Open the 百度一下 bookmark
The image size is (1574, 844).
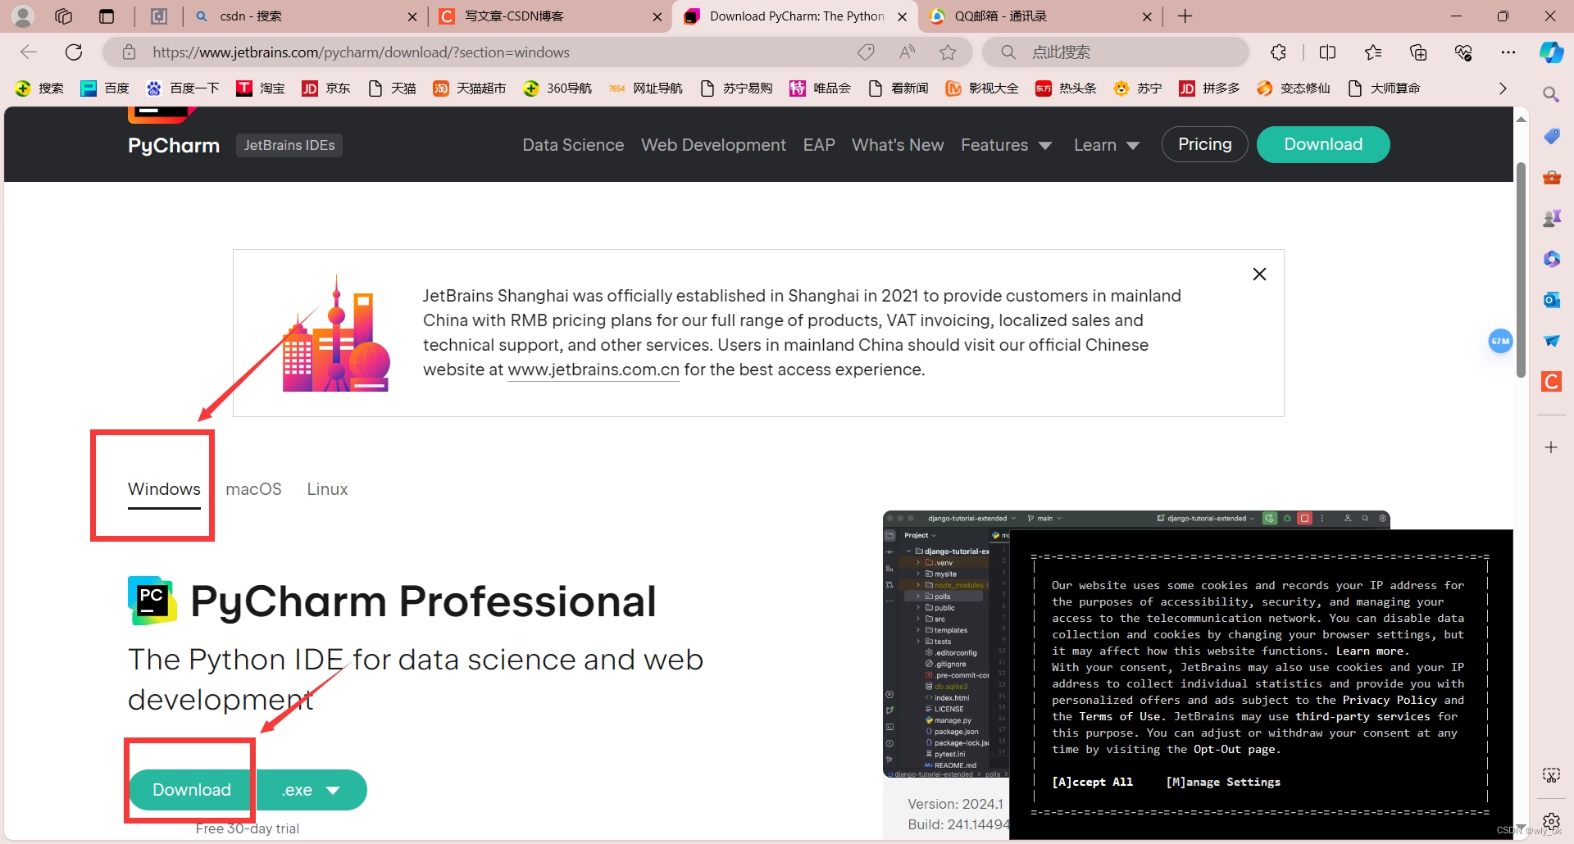(x=183, y=88)
